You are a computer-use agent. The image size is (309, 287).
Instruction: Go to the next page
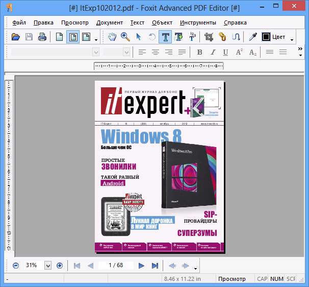coord(142,266)
